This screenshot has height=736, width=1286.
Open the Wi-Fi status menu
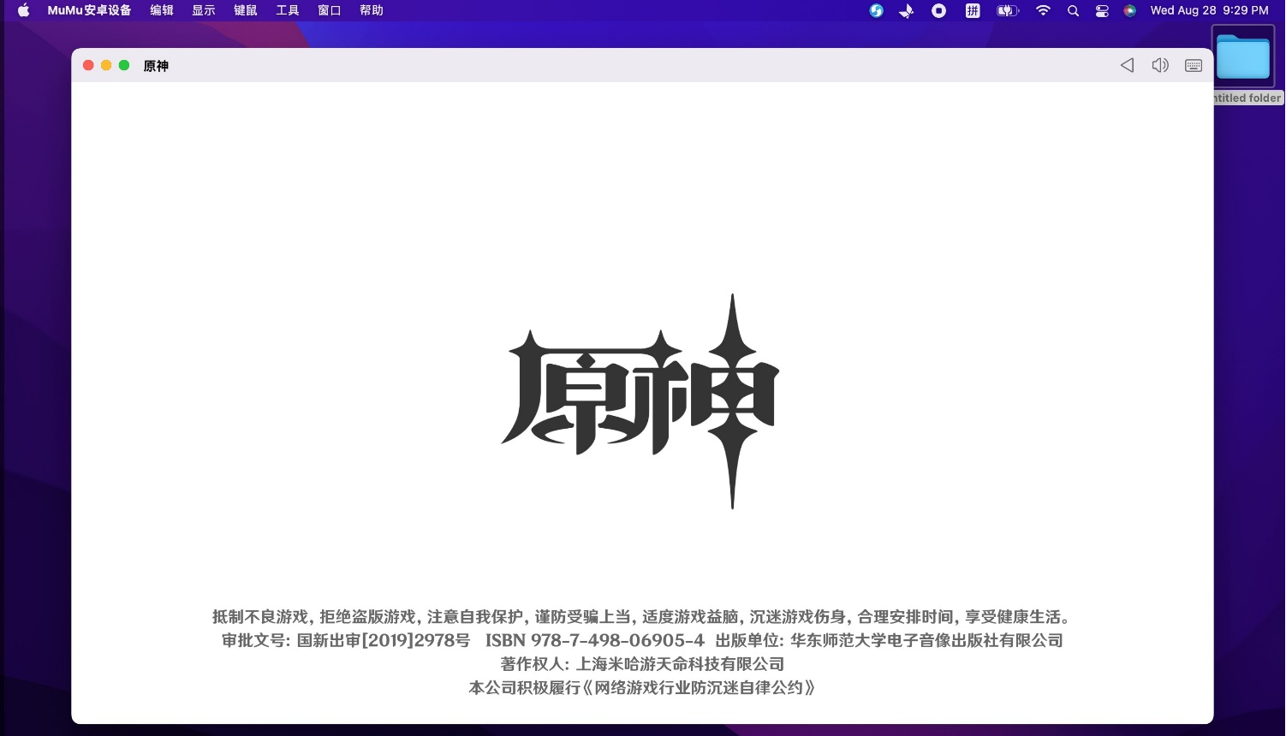click(1043, 10)
